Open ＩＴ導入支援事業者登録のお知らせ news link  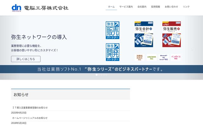pyautogui.click(x=30, y=108)
